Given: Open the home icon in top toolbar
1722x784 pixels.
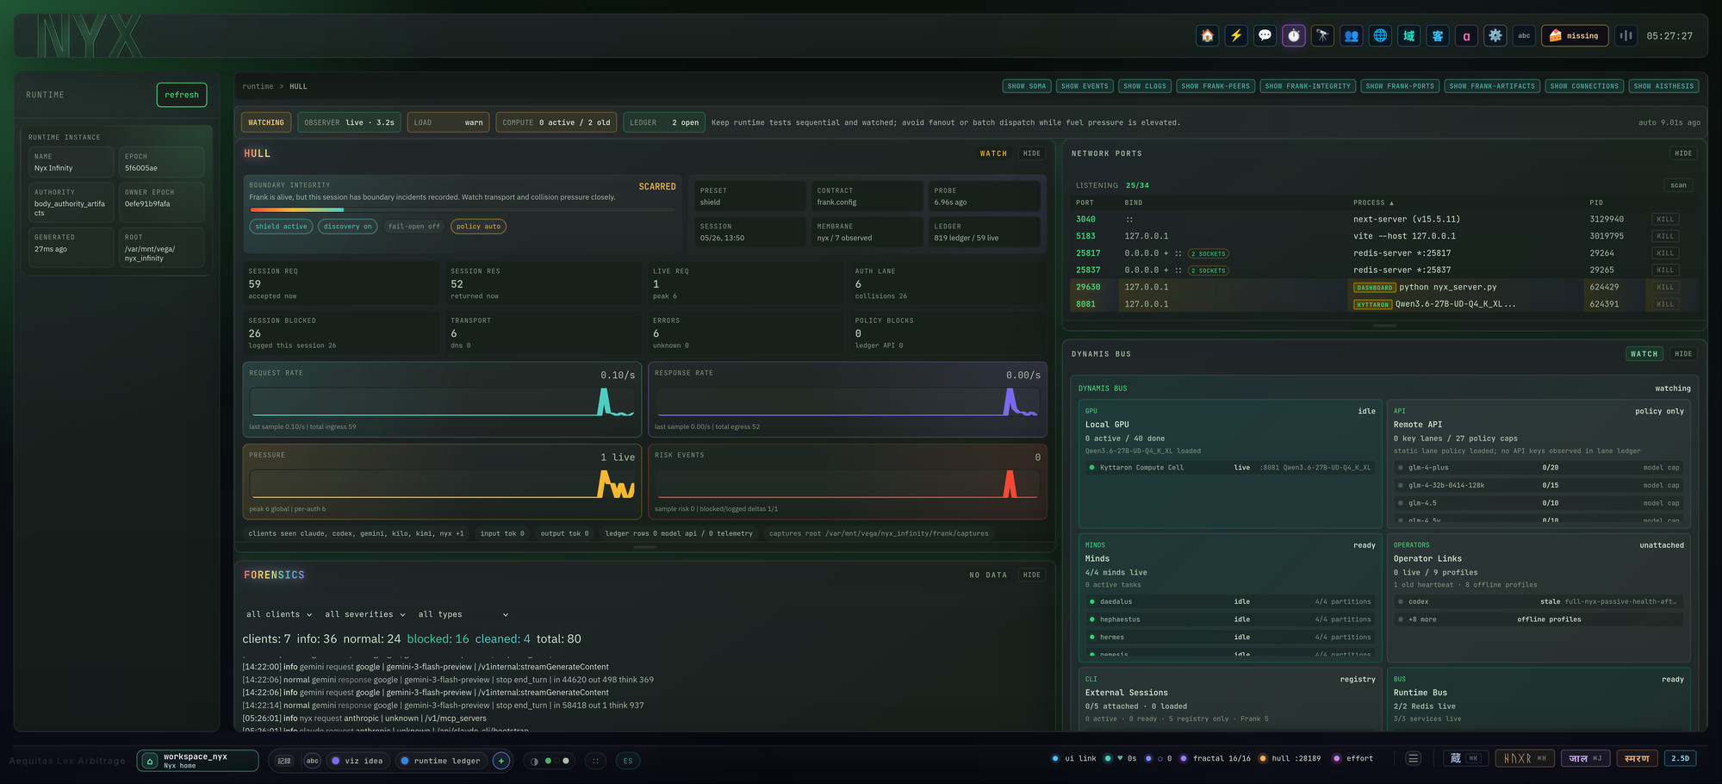Looking at the screenshot, I should click(1207, 35).
